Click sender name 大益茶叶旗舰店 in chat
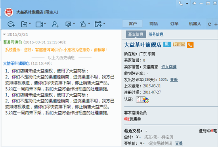This screenshot has height=147, width=218. [16, 63]
